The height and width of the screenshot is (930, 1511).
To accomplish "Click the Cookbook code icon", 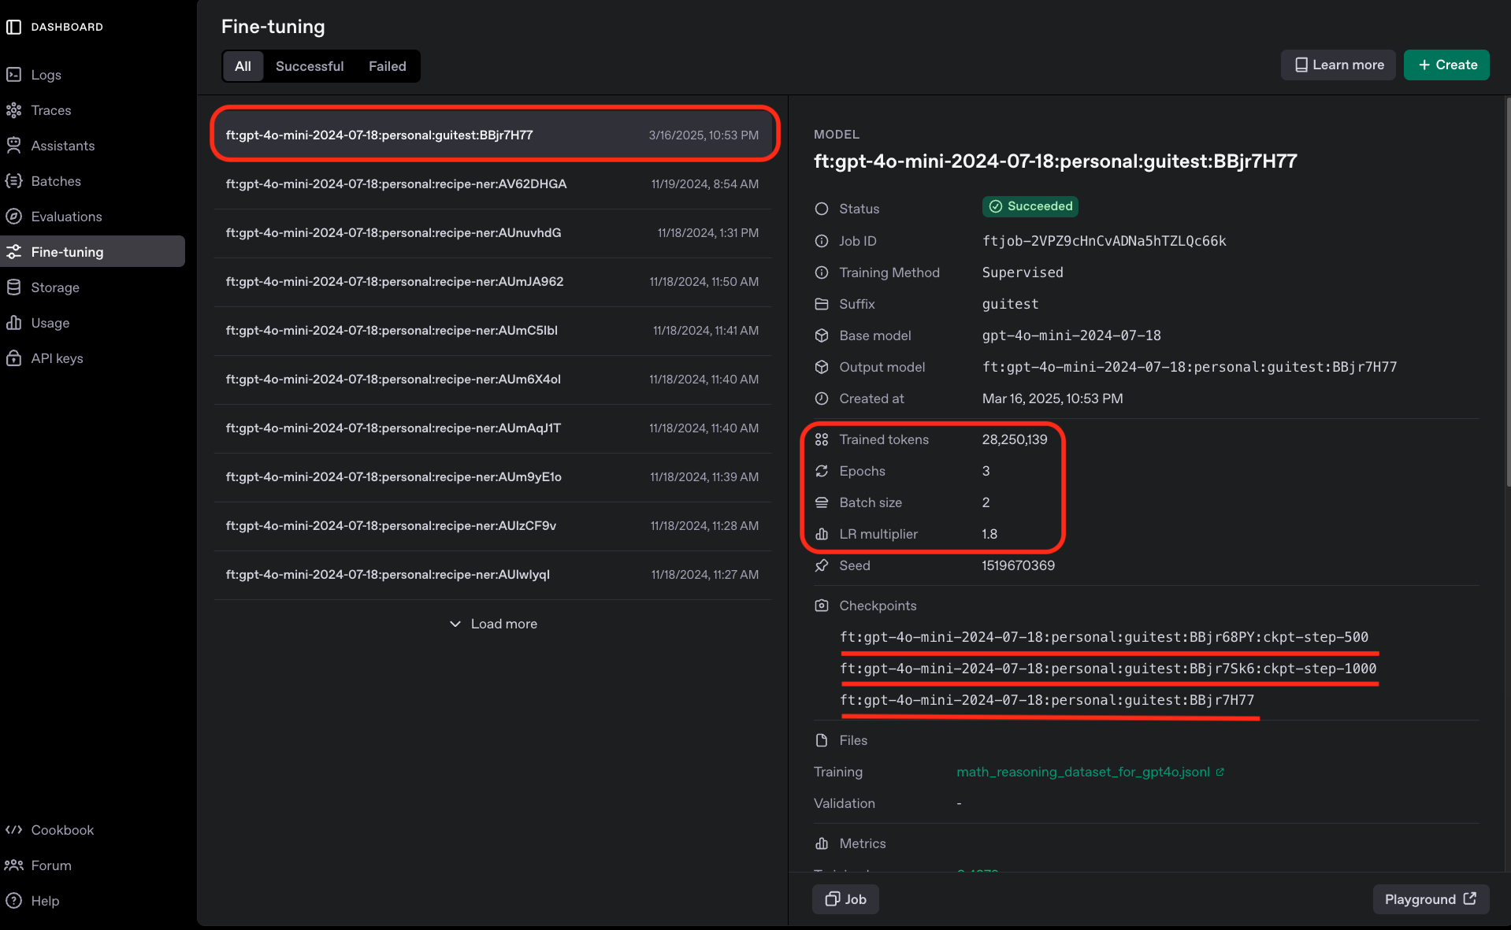I will (13, 830).
